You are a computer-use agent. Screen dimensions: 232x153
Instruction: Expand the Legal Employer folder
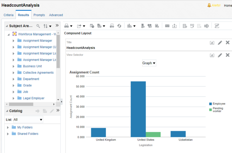point(13,98)
